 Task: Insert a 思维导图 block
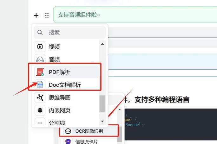[67, 97]
